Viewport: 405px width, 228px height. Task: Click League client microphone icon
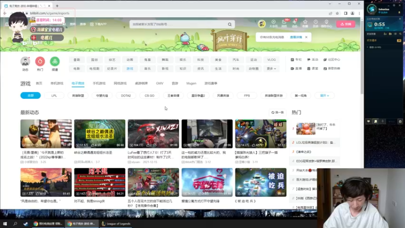click(383, 121)
